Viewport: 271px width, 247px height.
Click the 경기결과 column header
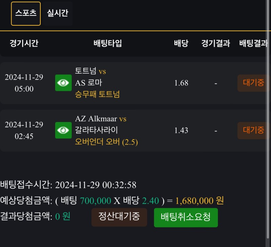[x=215, y=43]
